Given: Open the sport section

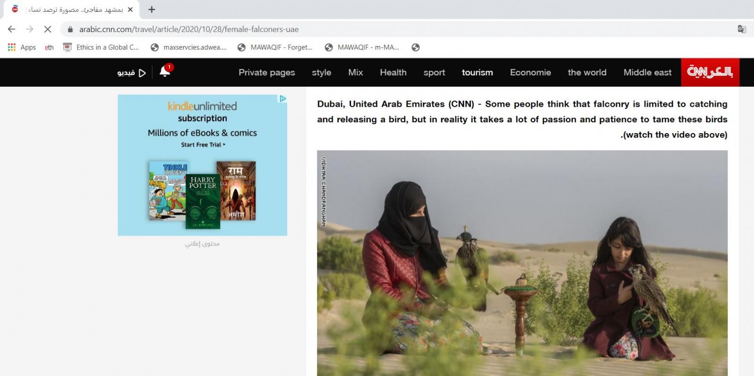Looking at the screenshot, I should coord(434,72).
